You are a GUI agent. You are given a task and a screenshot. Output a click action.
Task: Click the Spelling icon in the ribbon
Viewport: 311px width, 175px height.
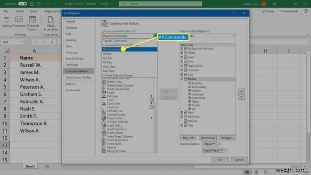7,20
